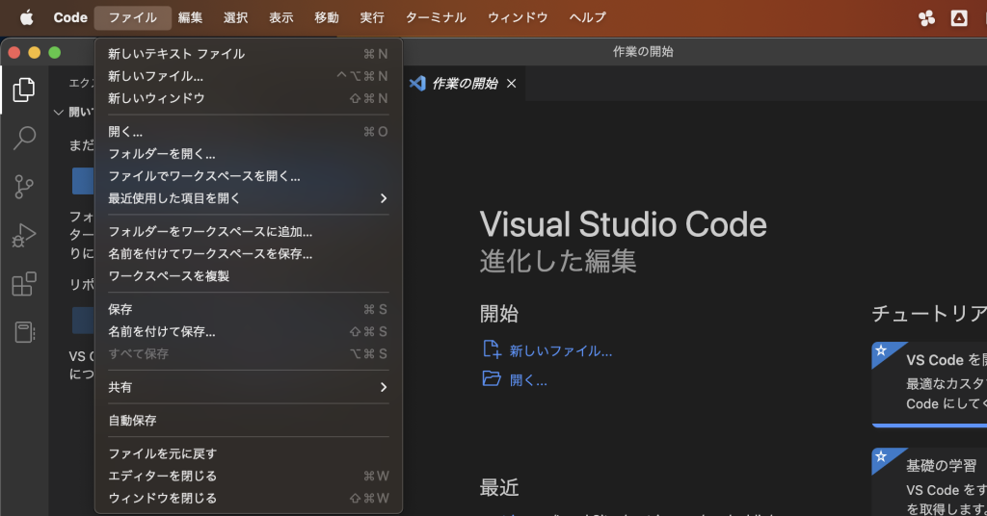Click the triangle-in-box menu bar status icon
Viewport: 987px width, 516px height.
[959, 18]
